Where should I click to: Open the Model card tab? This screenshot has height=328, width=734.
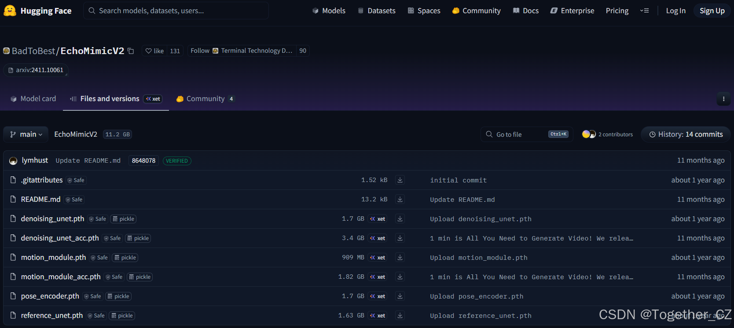click(x=33, y=99)
